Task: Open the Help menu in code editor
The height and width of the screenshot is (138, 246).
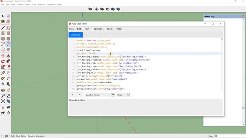Action: point(119,29)
